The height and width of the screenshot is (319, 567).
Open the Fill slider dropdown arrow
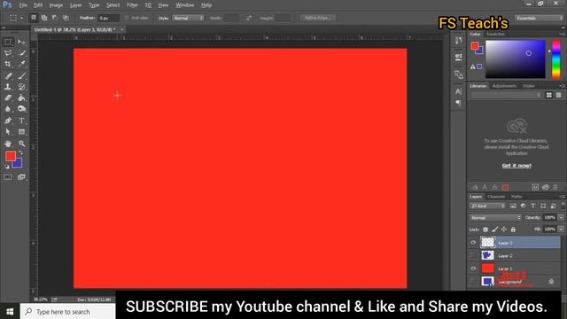[x=561, y=229]
